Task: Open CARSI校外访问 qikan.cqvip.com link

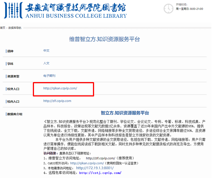Action: coord(87,163)
